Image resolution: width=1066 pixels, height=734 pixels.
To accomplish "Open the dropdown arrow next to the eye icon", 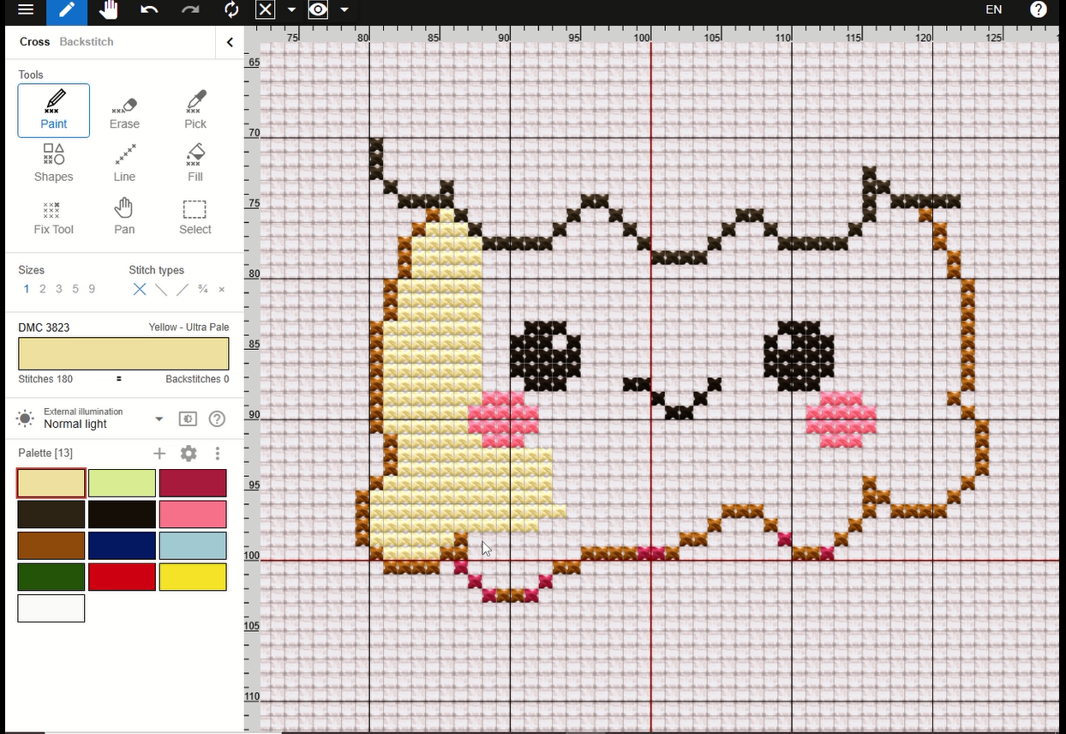I will point(344,9).
